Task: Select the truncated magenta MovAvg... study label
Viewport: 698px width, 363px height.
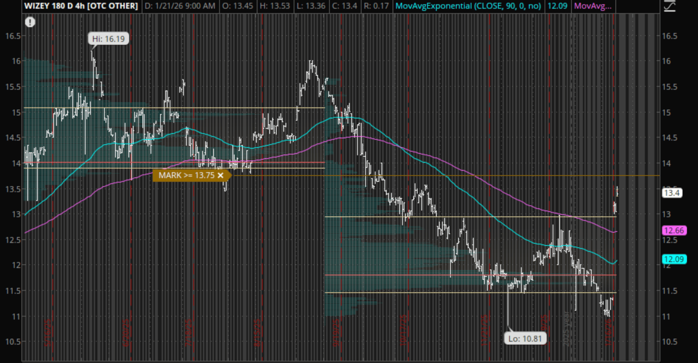Action: [x=593, y=6]
